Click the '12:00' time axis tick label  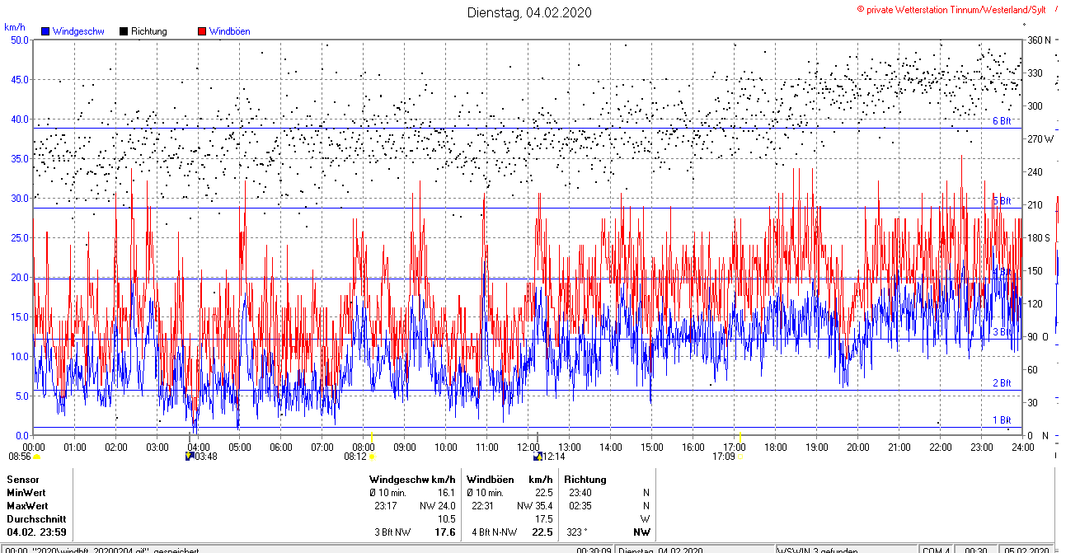(528, 447)
